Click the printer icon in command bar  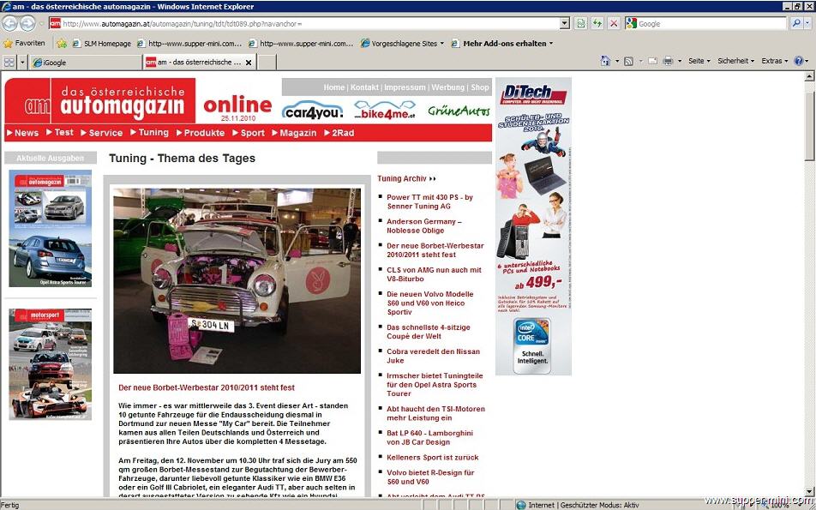click(668, 62)
